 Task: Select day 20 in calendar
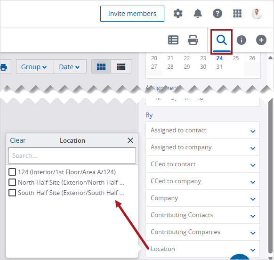point(154,58)
